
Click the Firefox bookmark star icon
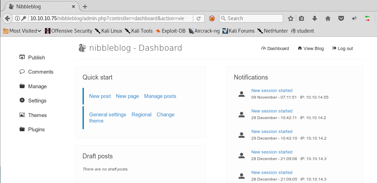pyautogui.click(x=291, y=18)
